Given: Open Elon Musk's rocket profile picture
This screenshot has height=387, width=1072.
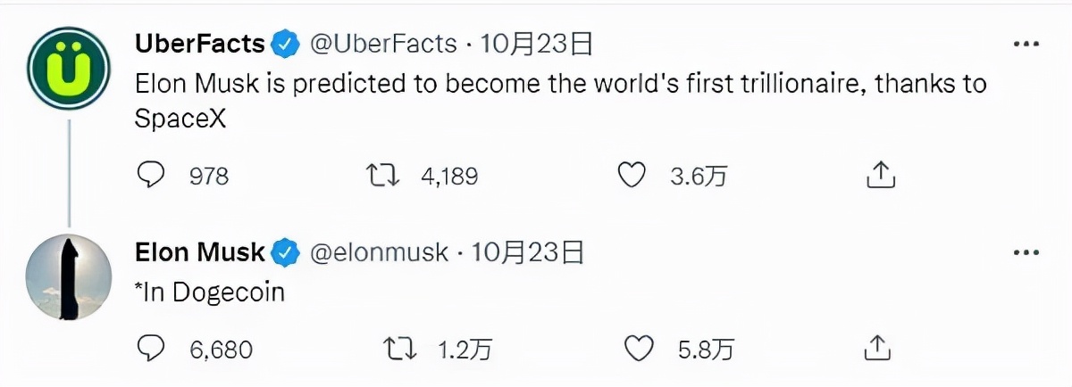Looking at the screenshot, I should (x=69, y=276).
